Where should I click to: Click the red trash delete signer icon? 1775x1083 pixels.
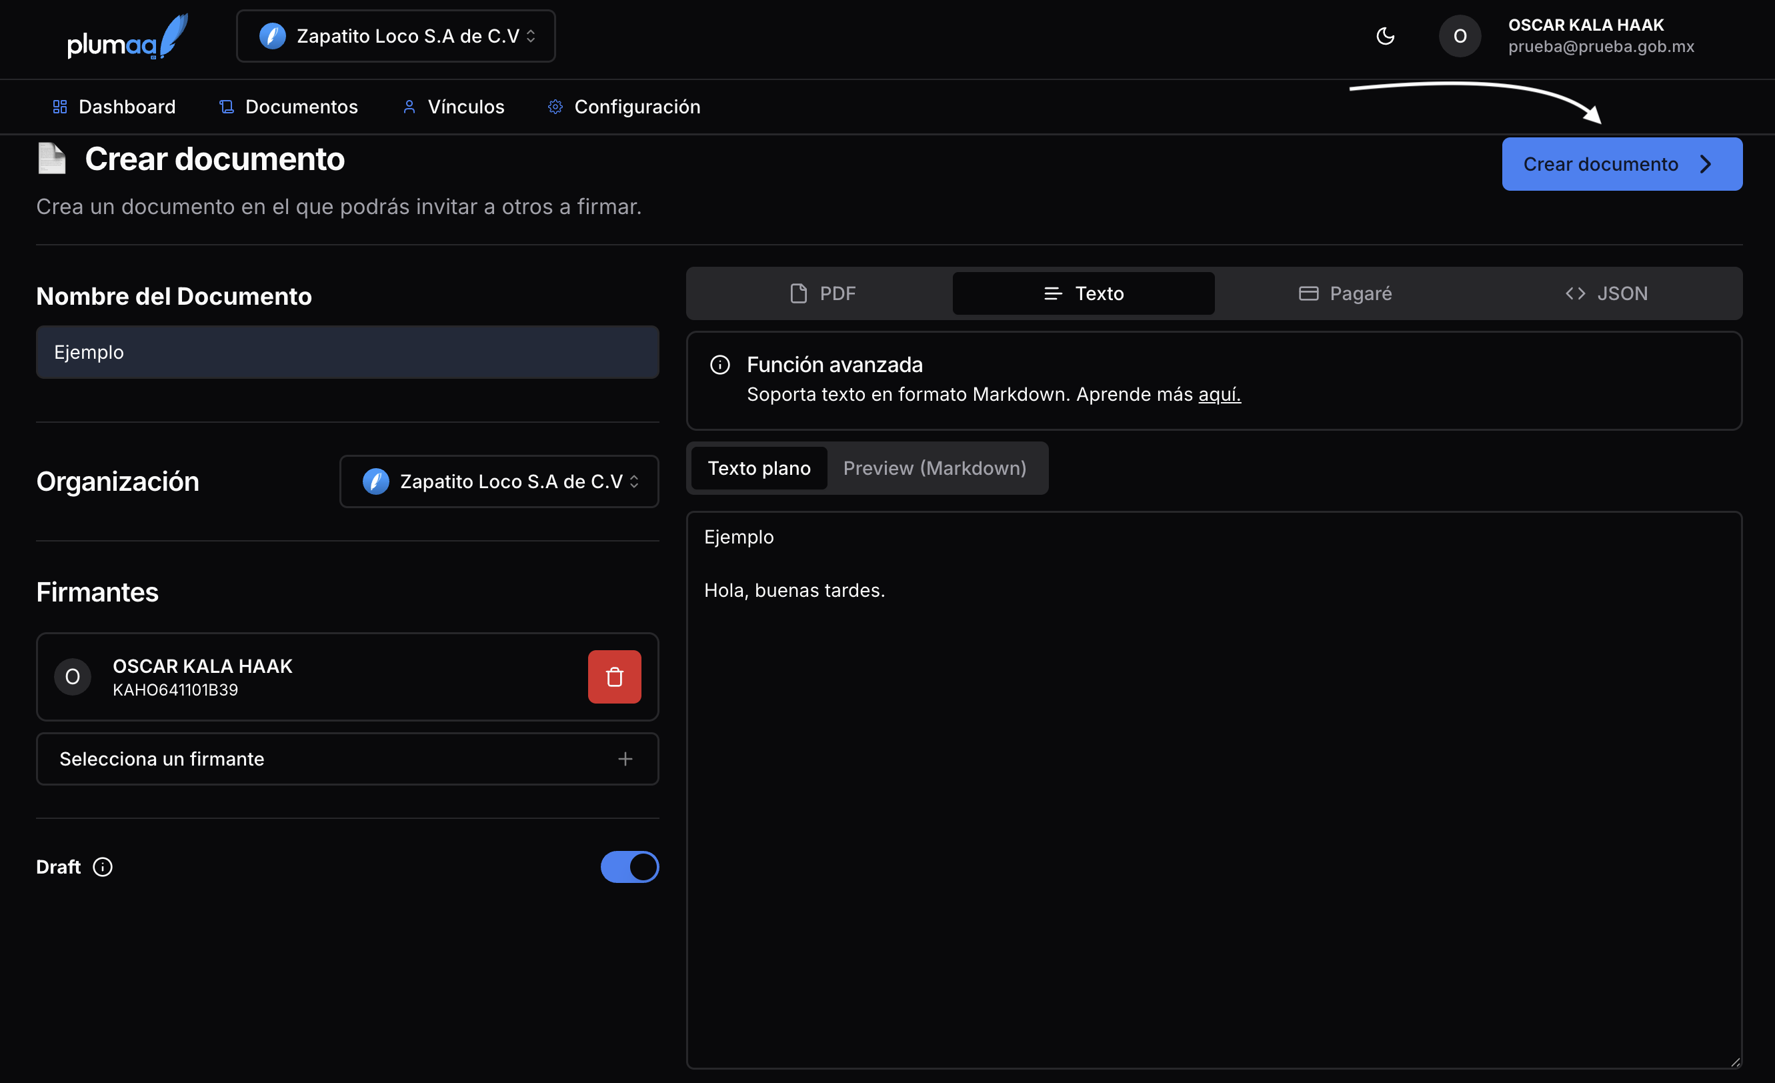[613, 677]
